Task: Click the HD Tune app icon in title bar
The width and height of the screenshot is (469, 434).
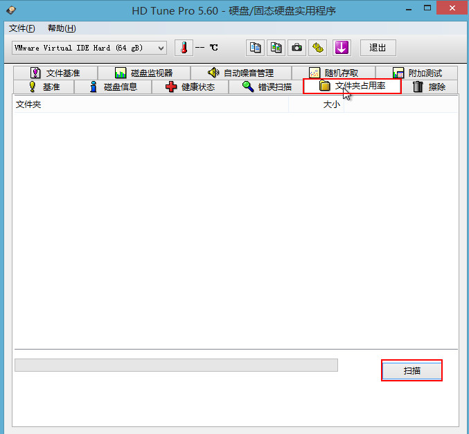Action: 11,10
